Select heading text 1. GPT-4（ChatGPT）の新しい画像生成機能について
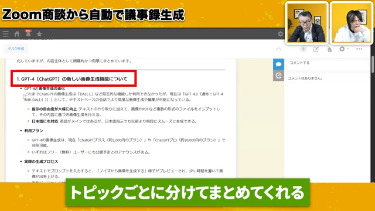The width and height of the screenshot is (375, 211). point(72,79)
